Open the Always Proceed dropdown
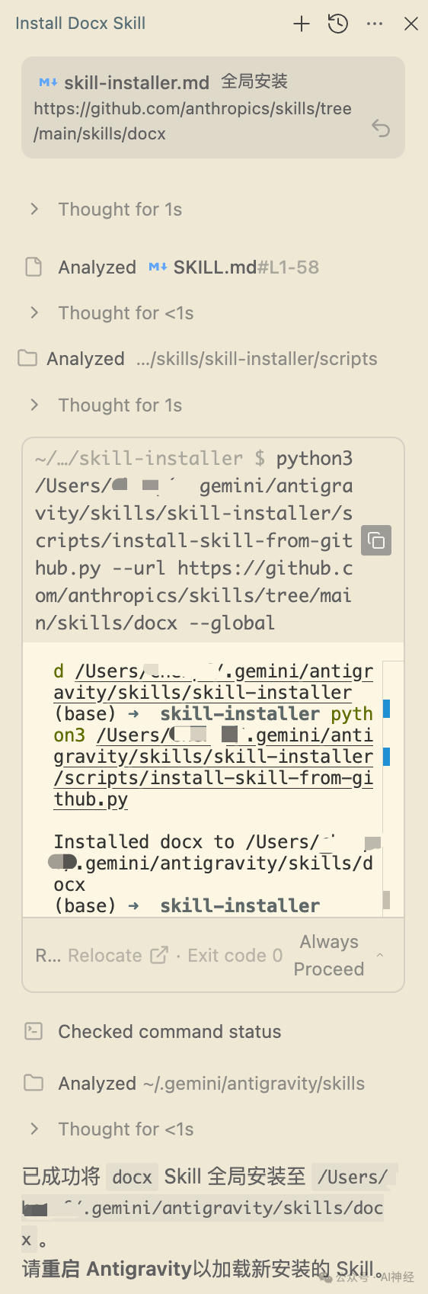This screenshot has width=428, height=1294. tap(339, 955)
